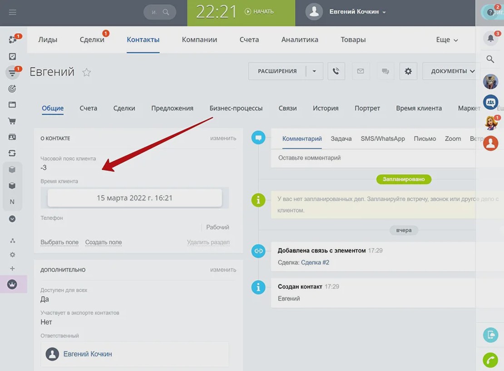Star Евгений as a favorite contact

86,72
